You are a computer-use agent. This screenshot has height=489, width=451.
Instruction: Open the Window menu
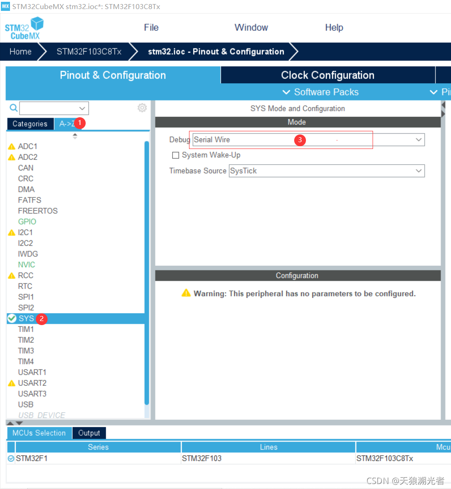click(251, 28)
